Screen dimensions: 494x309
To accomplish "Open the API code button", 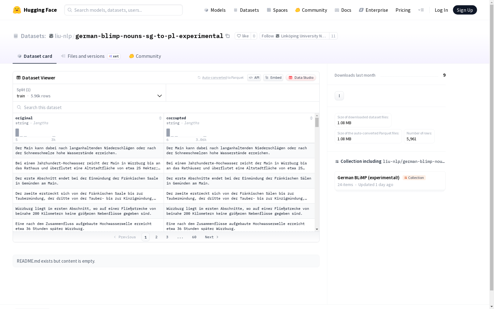I will coord(254,78).
